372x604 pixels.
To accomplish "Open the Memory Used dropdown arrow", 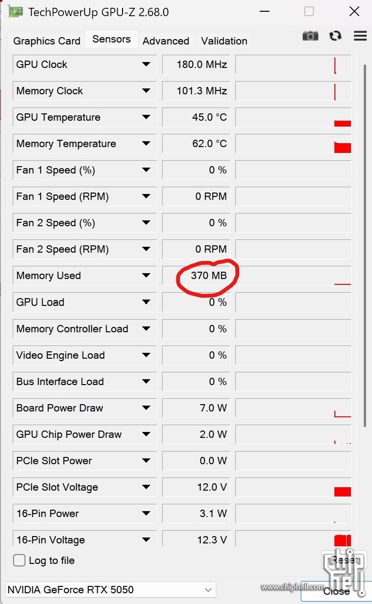I will click(x=146, y=276).
